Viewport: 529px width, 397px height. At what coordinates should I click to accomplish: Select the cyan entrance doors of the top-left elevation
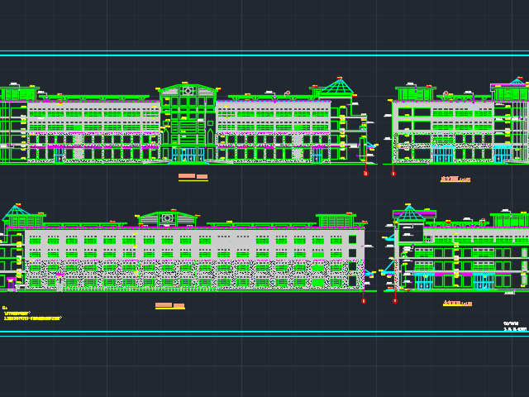coord(188,155)
